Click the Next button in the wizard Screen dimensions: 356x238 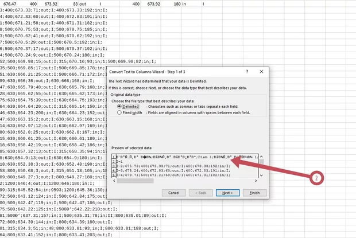(x=227, y=193)
